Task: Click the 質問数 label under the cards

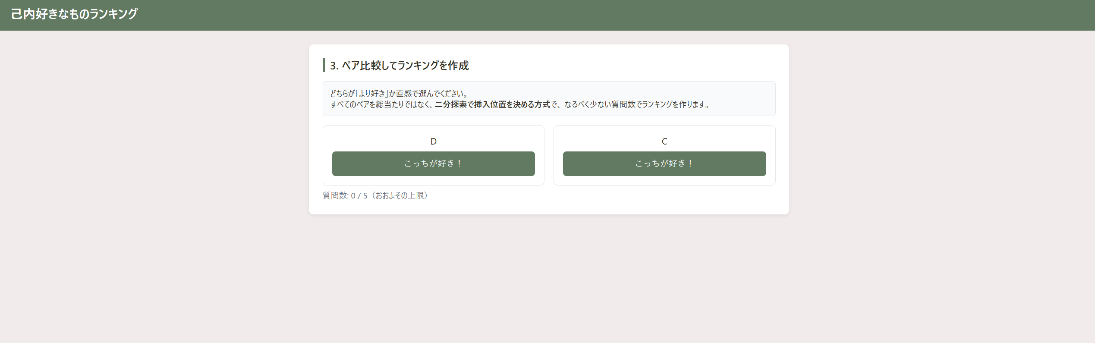Action: (x=335, y=195)
